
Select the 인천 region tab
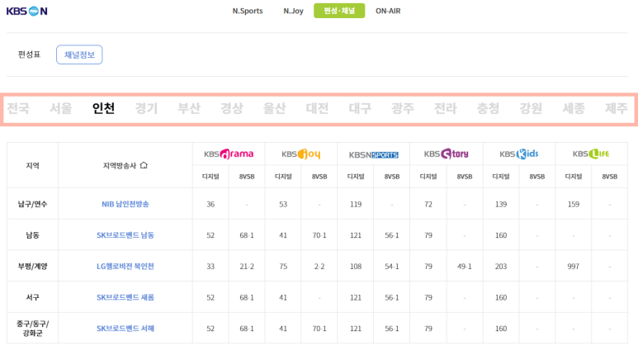click(103, 108)
